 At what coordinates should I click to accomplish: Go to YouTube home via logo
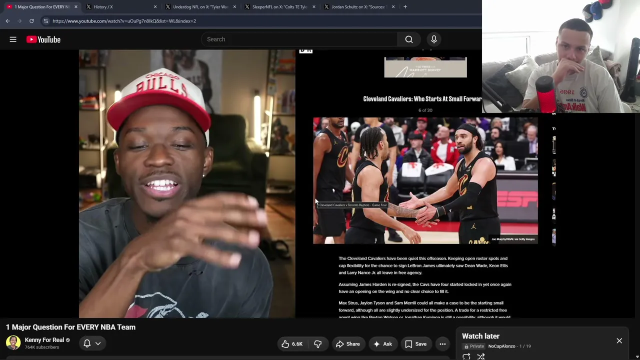(x=43, y=39)
